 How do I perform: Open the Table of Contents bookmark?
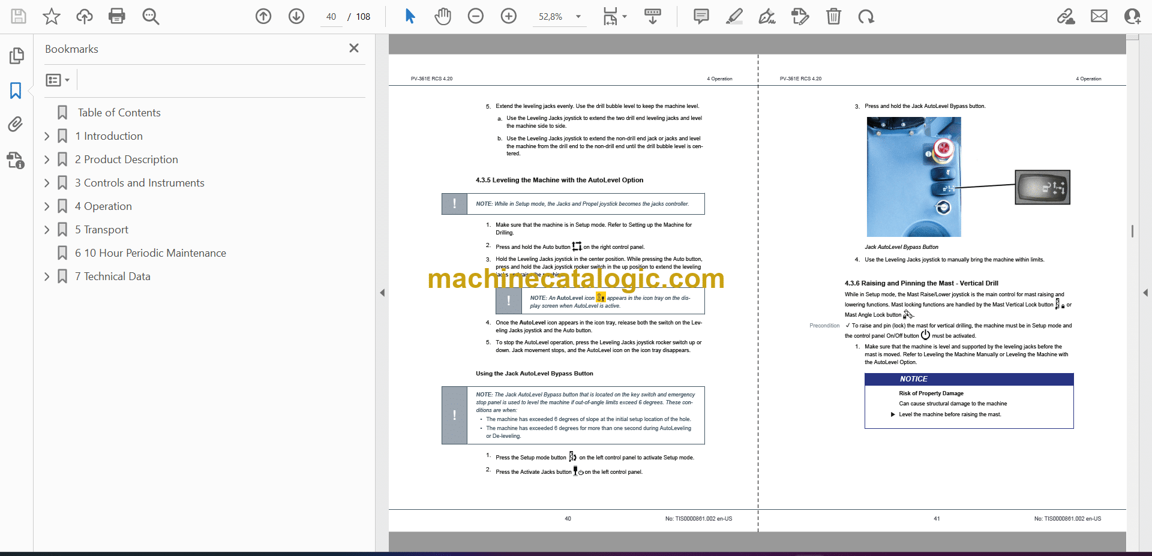(119, 113)
